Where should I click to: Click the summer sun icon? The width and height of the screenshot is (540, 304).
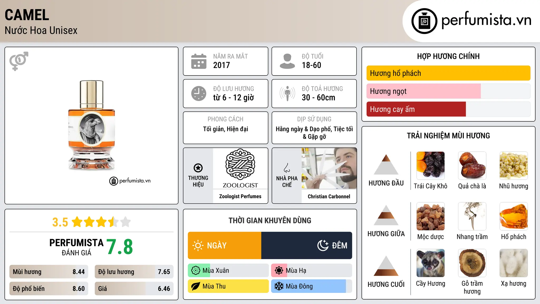pos(279,270)
